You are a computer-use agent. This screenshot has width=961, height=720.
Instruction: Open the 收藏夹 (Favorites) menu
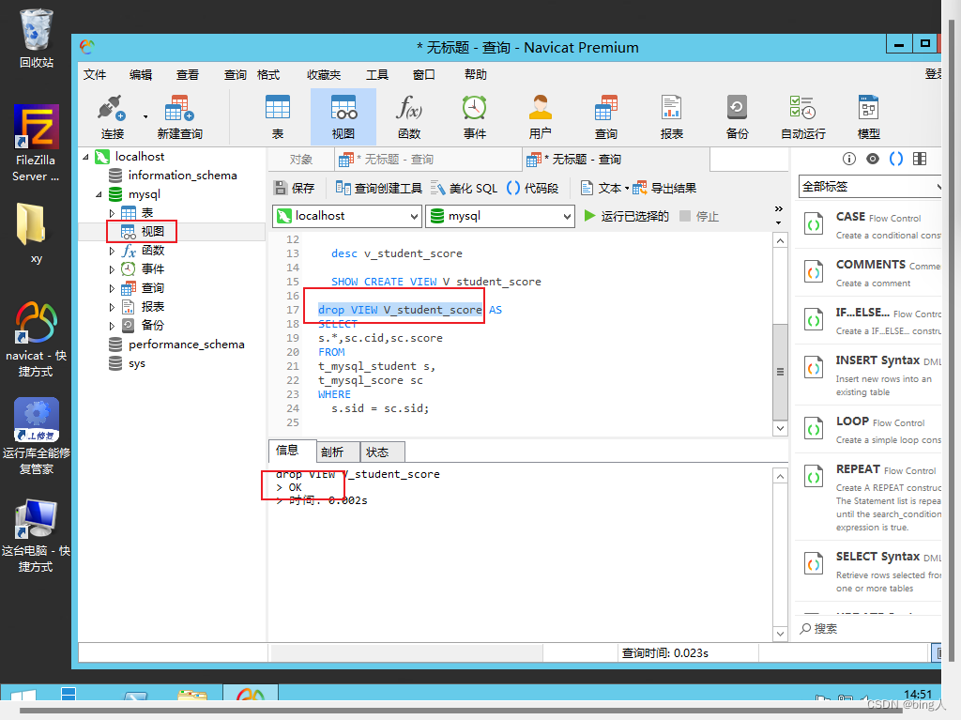click(324, 74)
